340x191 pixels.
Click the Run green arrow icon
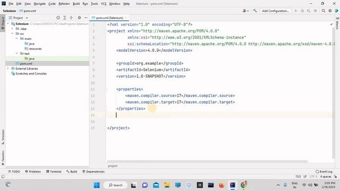coord(296,11)
